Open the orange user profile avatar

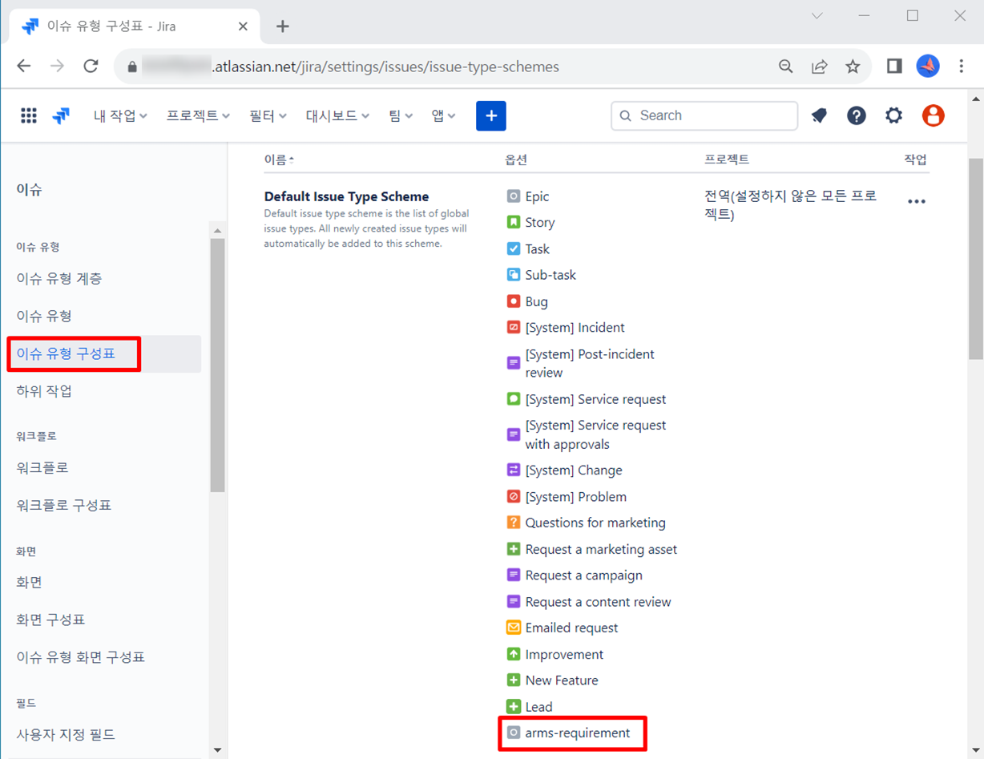[x=933, y=115]
